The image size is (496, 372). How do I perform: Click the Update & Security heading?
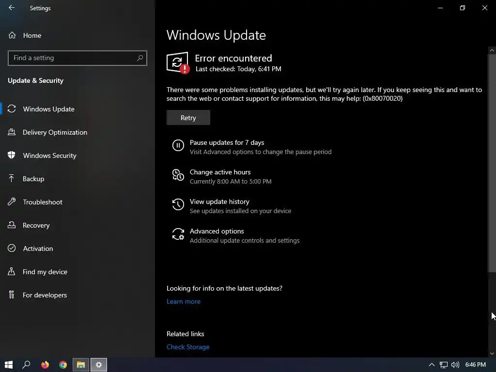(36, 81)
